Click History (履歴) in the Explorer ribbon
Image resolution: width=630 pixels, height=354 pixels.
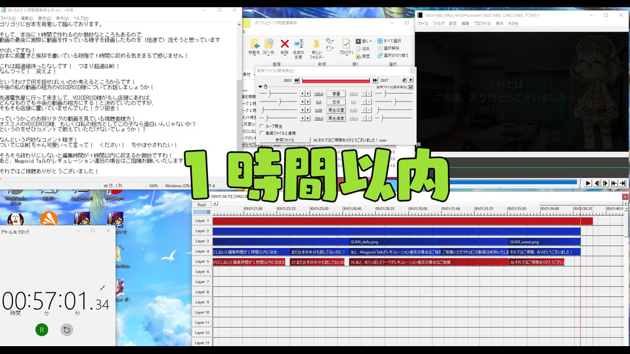[x=363, y=56]
